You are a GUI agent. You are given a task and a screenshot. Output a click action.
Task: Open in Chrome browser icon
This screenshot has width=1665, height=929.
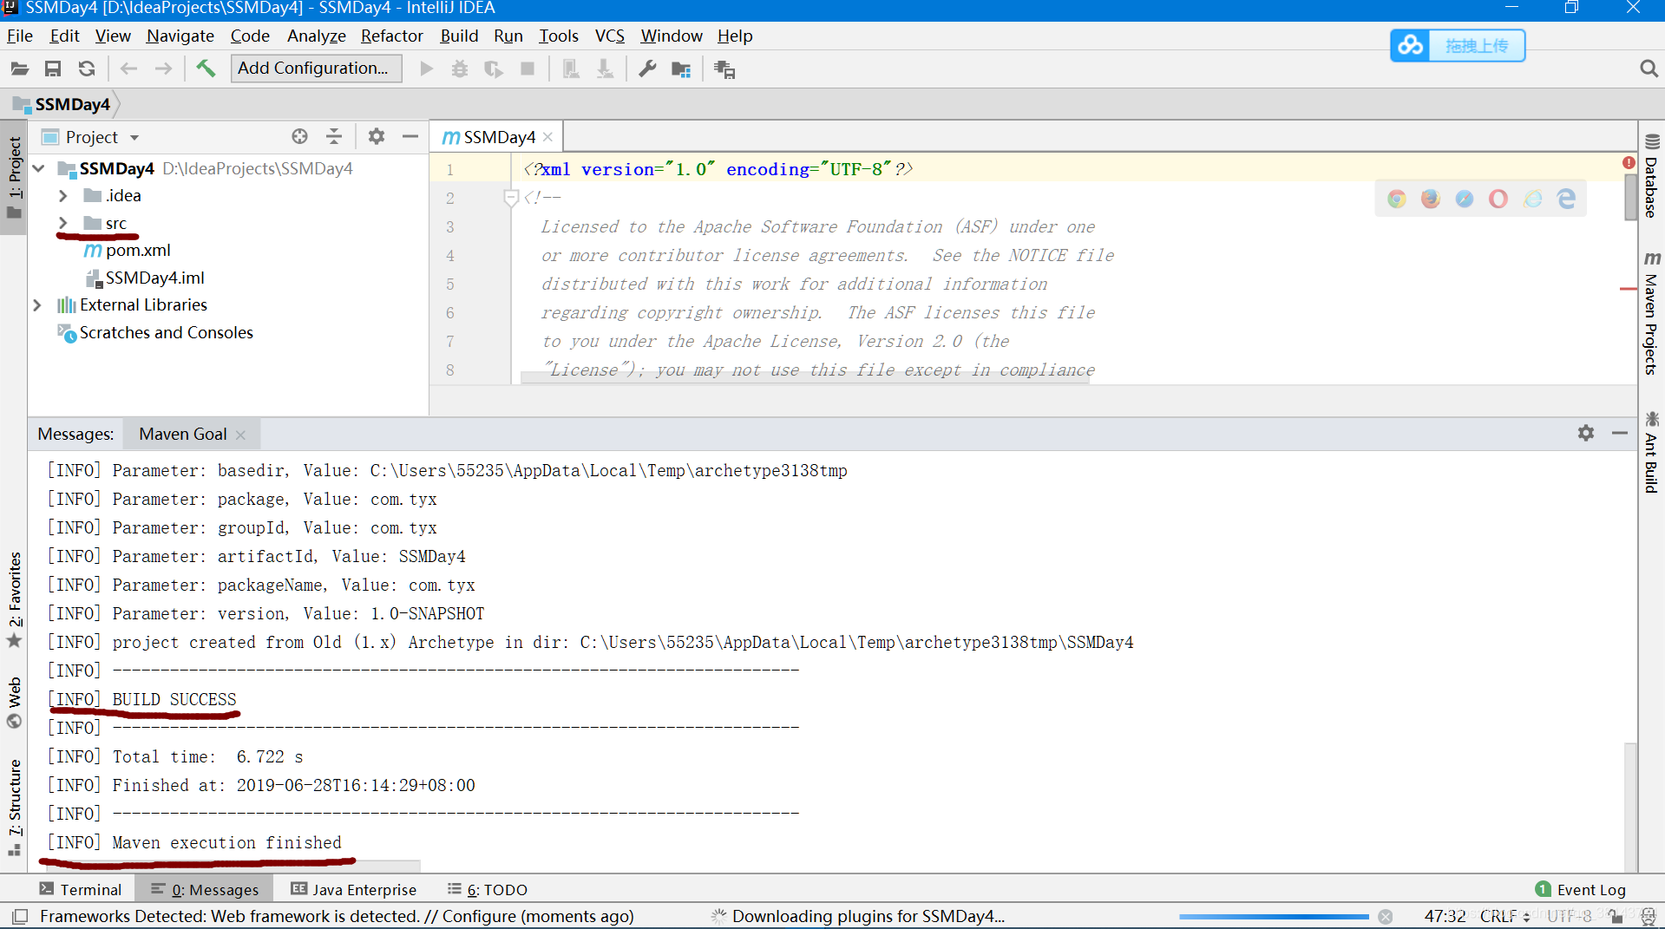tap(1396, 199)
